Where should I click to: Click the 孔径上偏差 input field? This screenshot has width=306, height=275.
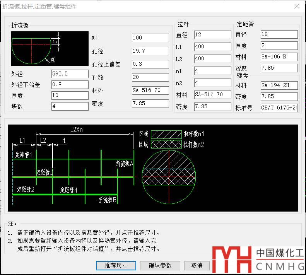click(150, 64)
